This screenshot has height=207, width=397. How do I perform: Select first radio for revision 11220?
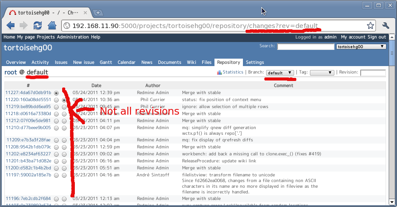56,100
